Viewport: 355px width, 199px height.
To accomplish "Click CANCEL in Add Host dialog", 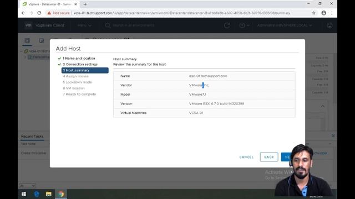I will (x=246, y=157).
